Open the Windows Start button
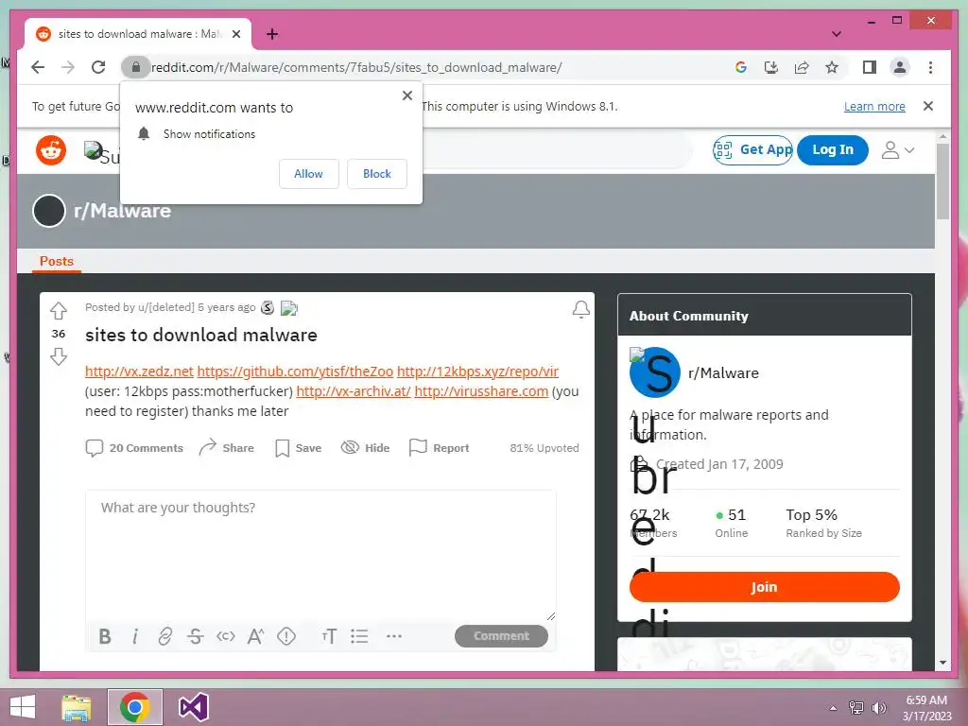This screenshot has width=968, height=726. click(x=23, y=707)
